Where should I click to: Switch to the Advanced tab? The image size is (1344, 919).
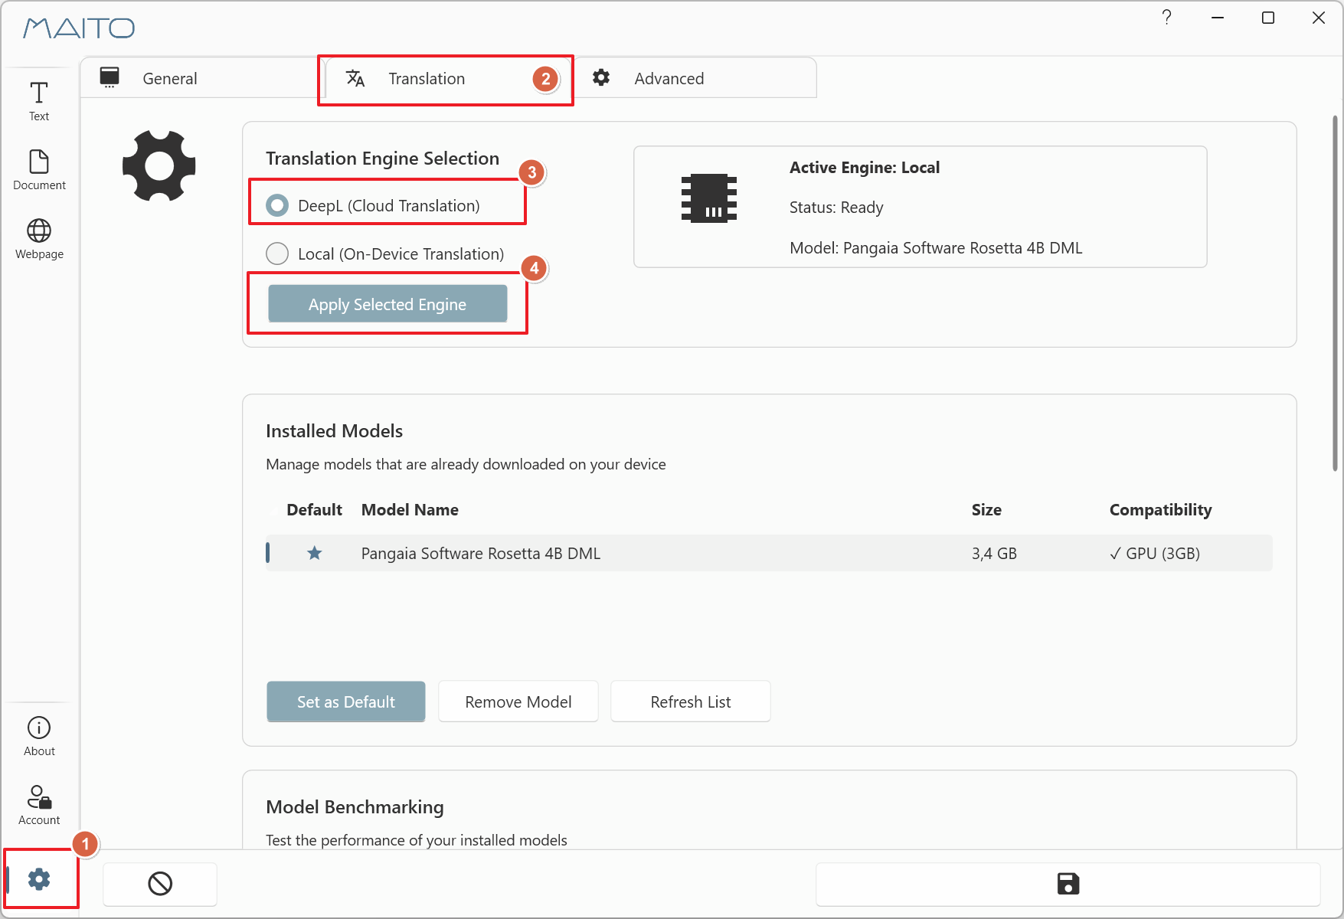694,78
